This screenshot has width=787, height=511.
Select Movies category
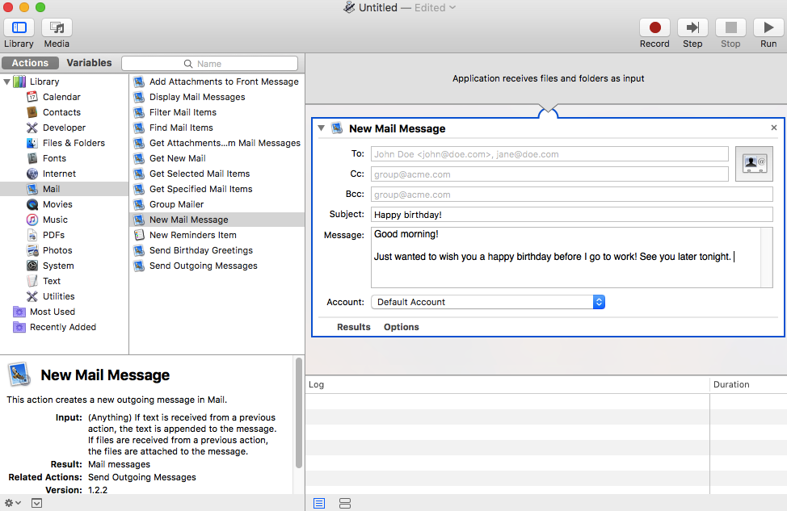tap(57, 204)
